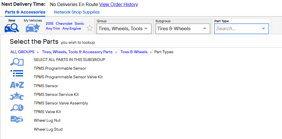
Task: Open the View Order History link
Action: 119,5
